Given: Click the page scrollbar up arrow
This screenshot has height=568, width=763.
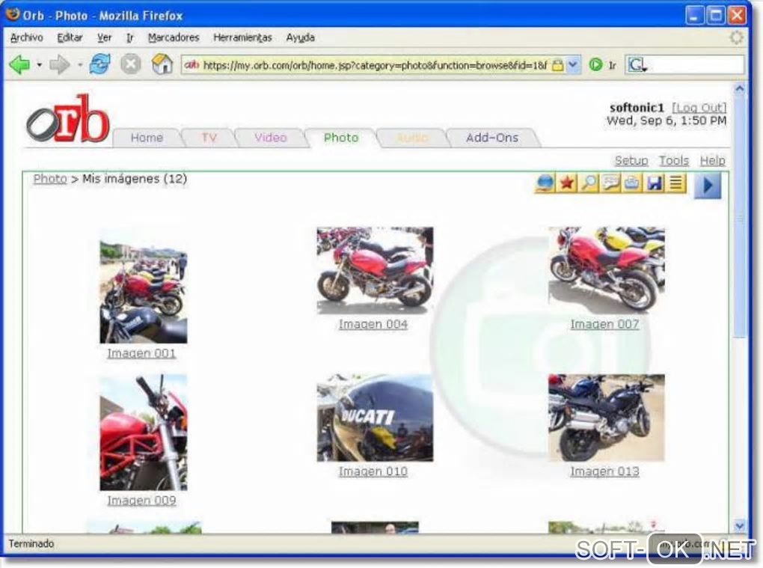Looking at the screenshot, I should [x=740, y=89].
